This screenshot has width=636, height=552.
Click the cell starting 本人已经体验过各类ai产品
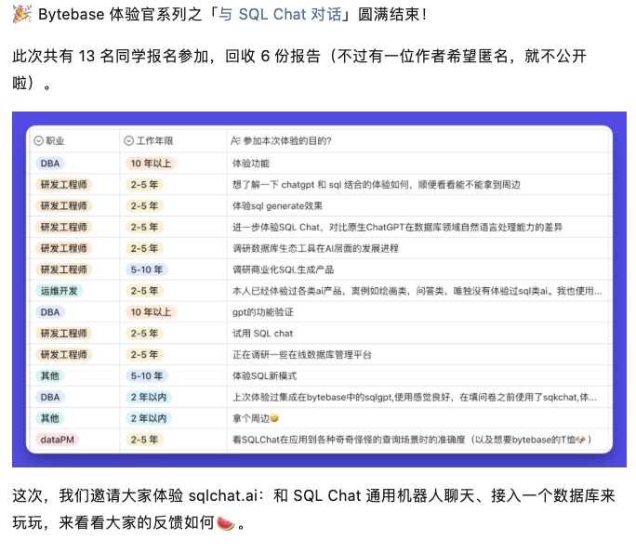coord(419,291)
